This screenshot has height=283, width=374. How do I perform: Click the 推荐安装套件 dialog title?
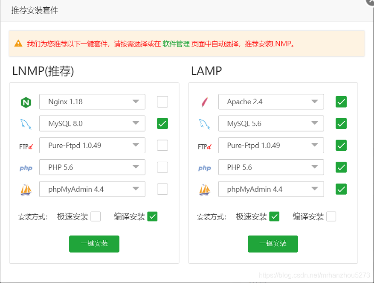pyautogui.click(x=35, y=10)
